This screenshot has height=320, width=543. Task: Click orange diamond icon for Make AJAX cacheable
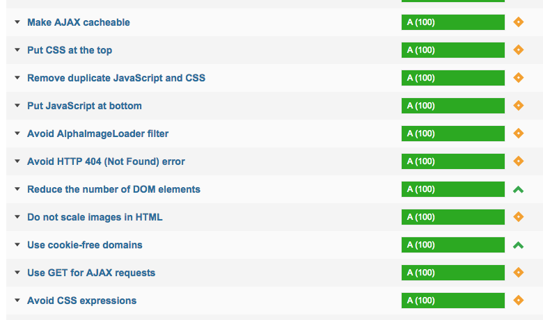[518, 22]
